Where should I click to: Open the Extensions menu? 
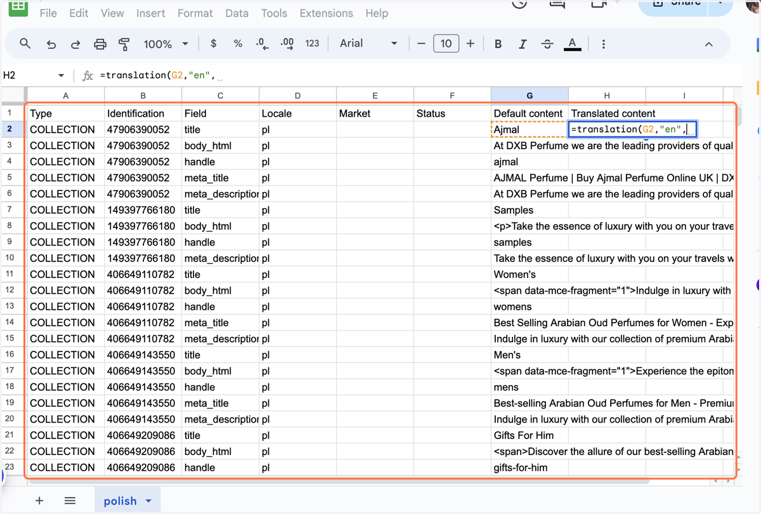click(326, 13)
